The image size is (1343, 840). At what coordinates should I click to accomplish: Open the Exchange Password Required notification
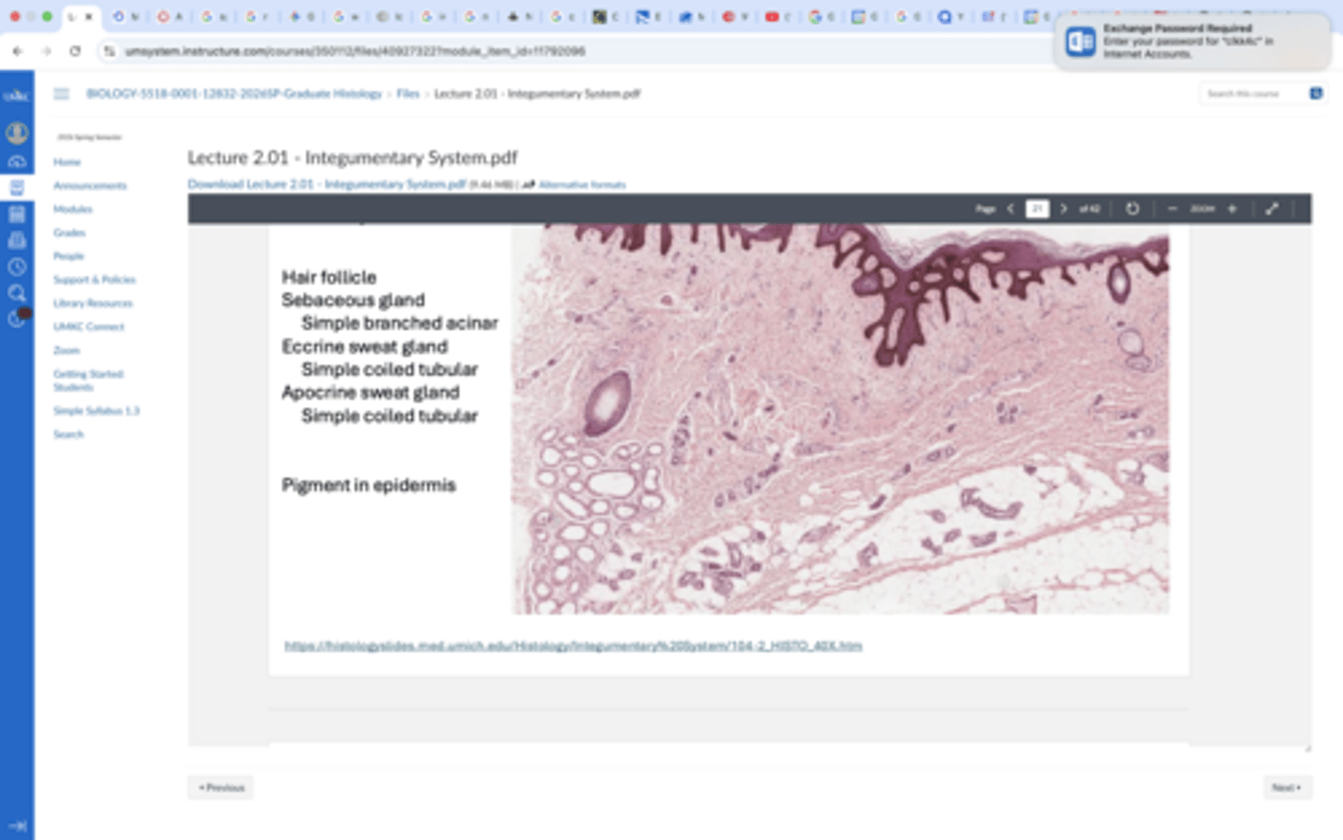click(1192, 41)
